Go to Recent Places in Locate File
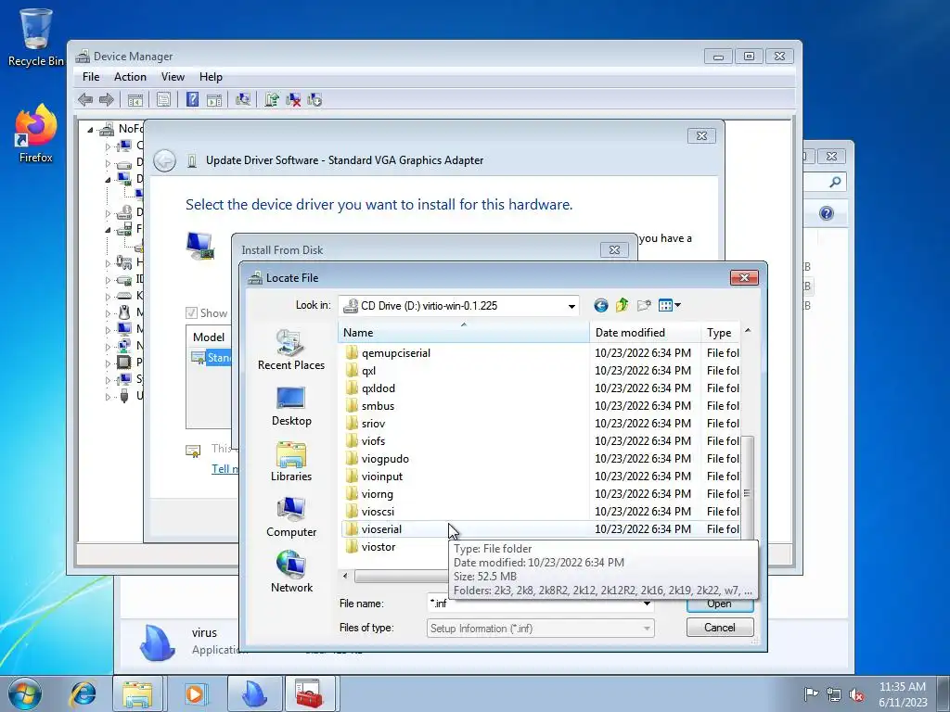The image size is (950, 712). click(x=290, y=350)
